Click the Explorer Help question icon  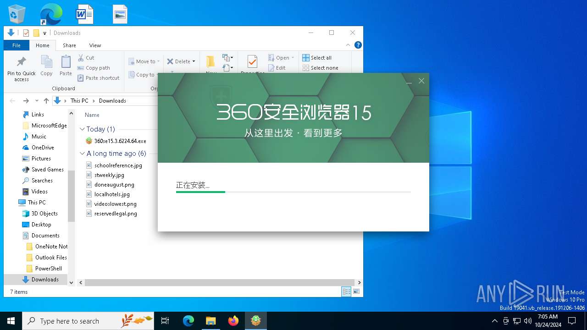coord(358,45)
